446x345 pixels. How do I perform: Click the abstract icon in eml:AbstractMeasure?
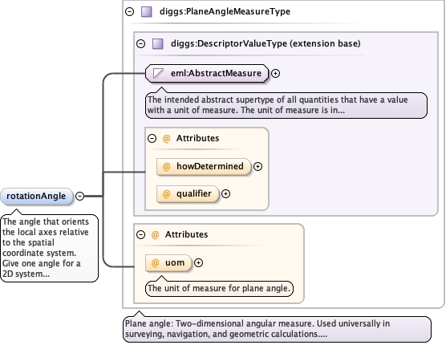click(159, 73)
